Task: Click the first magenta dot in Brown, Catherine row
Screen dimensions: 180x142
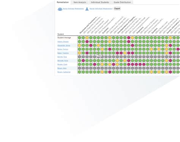Action: 110,72
